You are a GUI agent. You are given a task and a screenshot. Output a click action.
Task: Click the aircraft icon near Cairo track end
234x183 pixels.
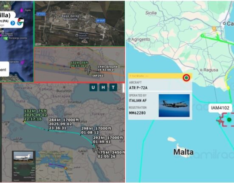tap(96, 149)
